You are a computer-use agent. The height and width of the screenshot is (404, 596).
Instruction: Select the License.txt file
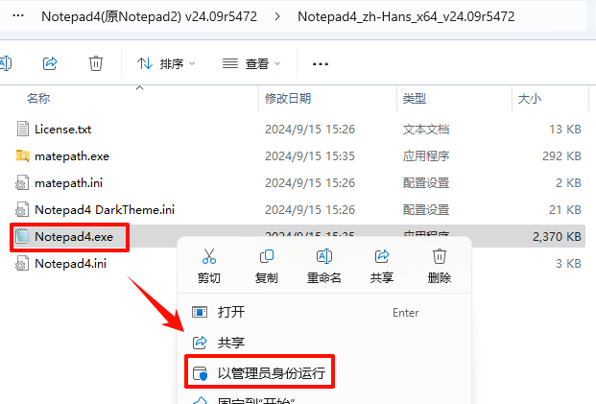tap(62, 130)
